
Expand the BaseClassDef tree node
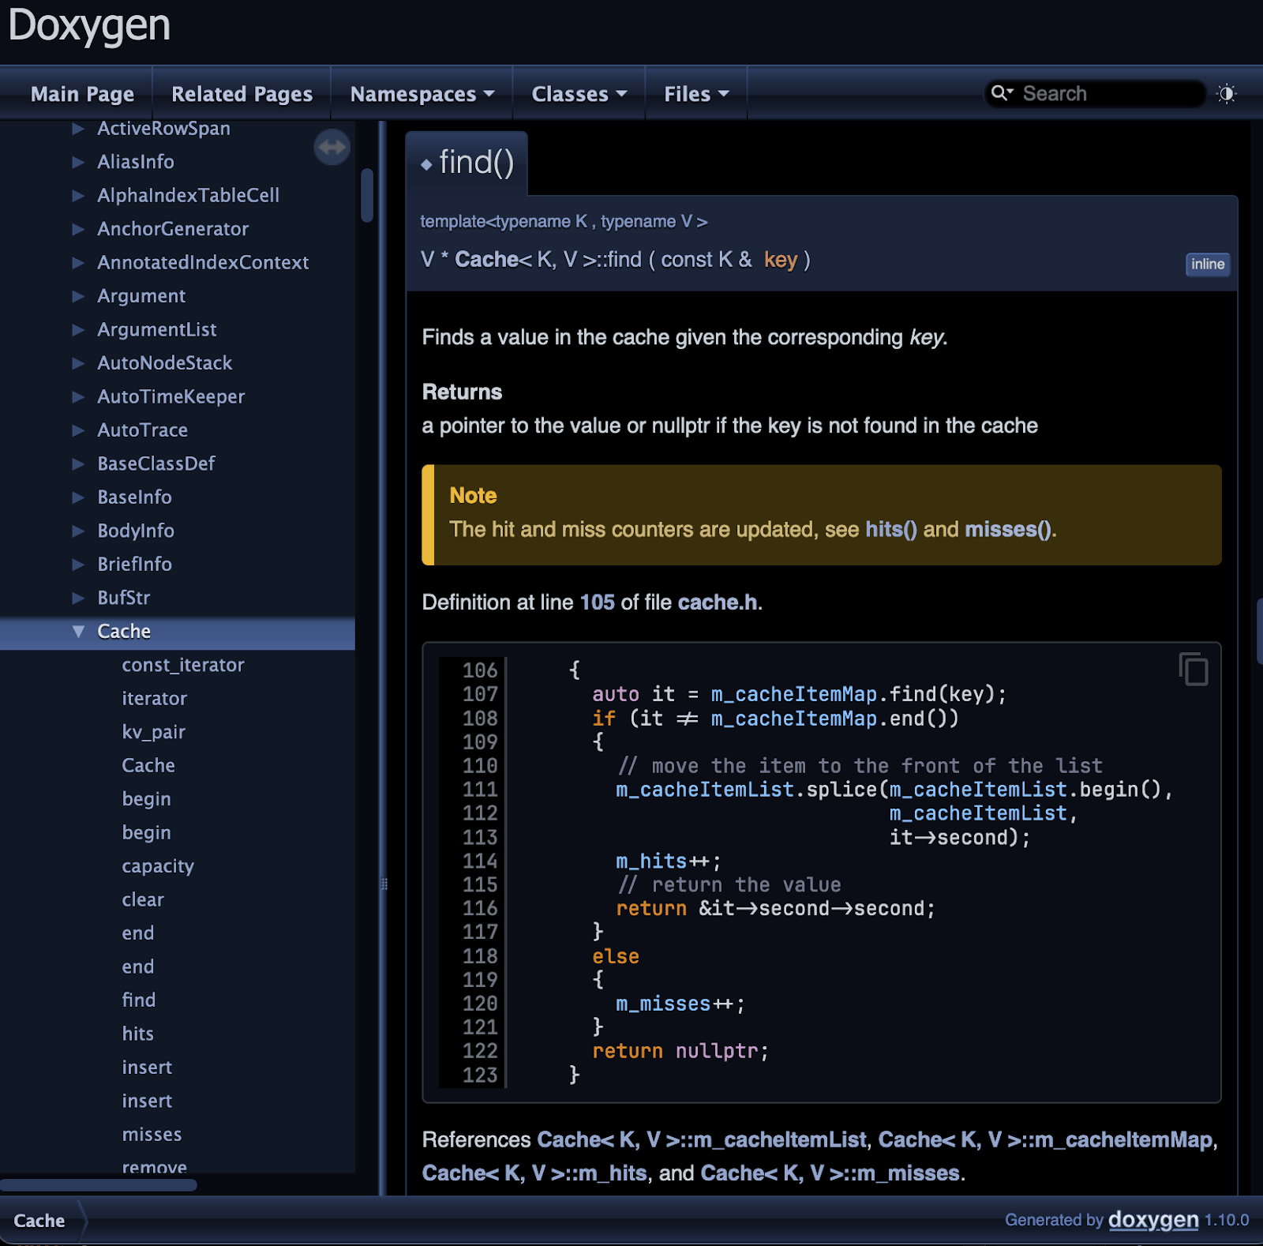pos(78,464)
